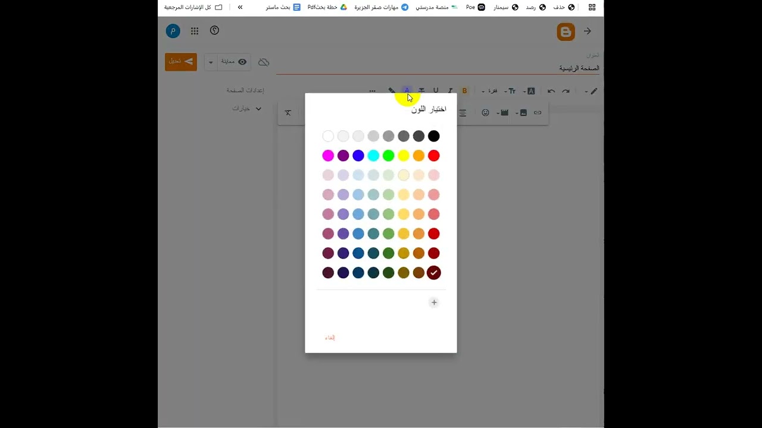Click the redo arrow
This screenshot has width=762, height=428.
pyautogui.click(x=566, y=91)
